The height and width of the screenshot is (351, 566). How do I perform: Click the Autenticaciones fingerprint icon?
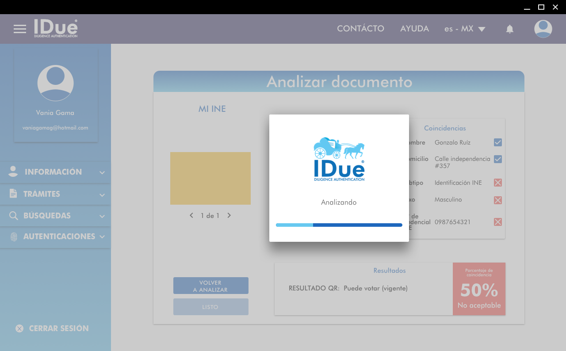pyautogui.click(x=14, y=237)
